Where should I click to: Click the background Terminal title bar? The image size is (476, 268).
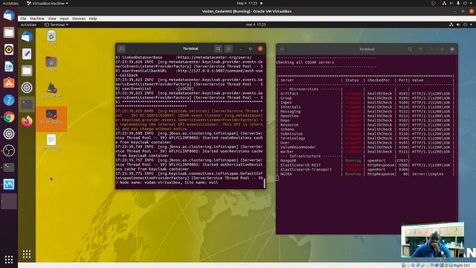point(367,49)
